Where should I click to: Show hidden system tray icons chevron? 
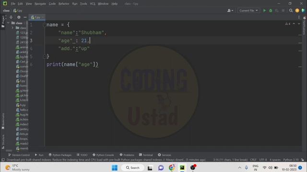point(239,168)
